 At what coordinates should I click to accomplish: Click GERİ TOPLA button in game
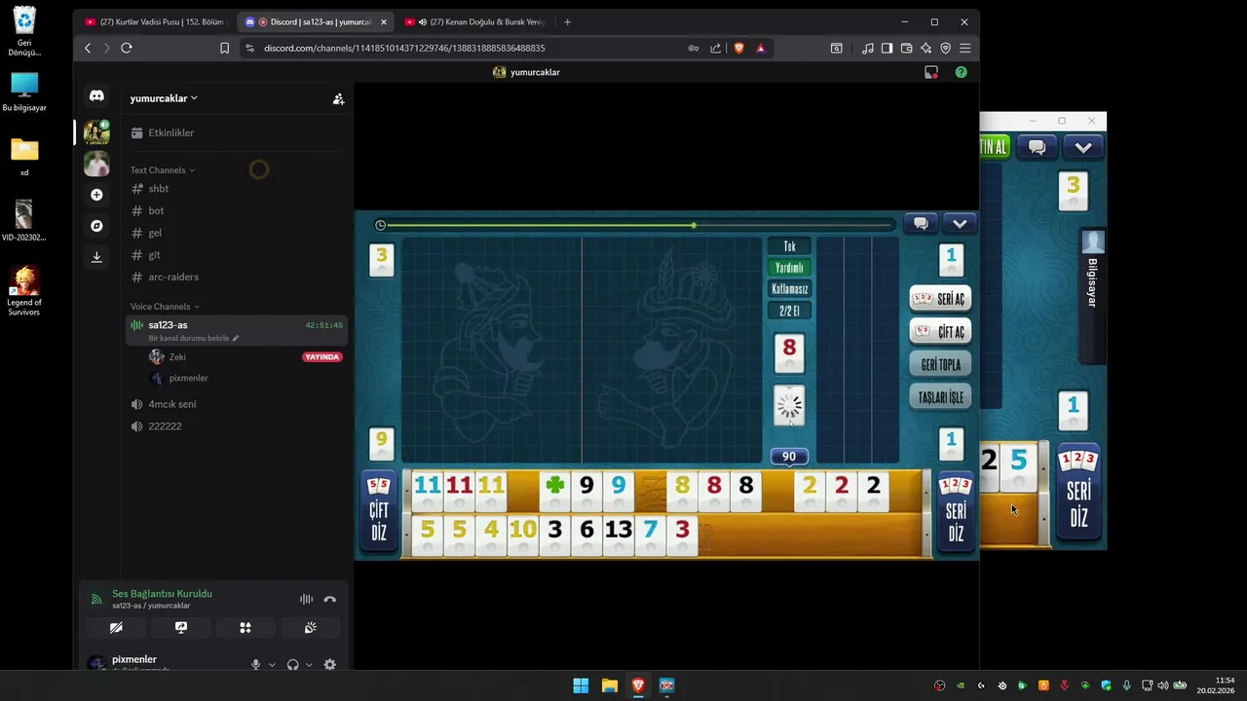pos(940,365)
